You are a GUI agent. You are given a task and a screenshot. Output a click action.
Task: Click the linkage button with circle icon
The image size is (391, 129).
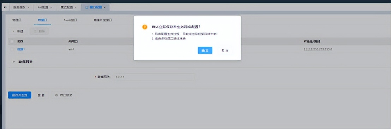coord(64,95)
